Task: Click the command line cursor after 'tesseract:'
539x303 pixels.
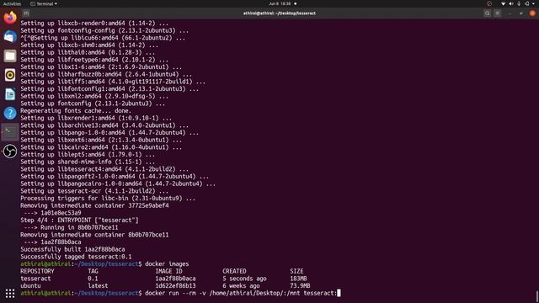Action: [339, 293]
